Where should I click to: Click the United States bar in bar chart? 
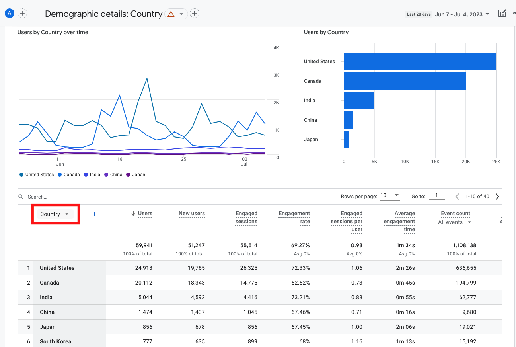419,61
